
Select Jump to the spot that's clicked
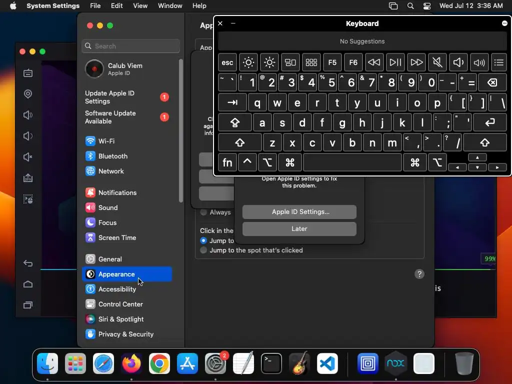203,250
